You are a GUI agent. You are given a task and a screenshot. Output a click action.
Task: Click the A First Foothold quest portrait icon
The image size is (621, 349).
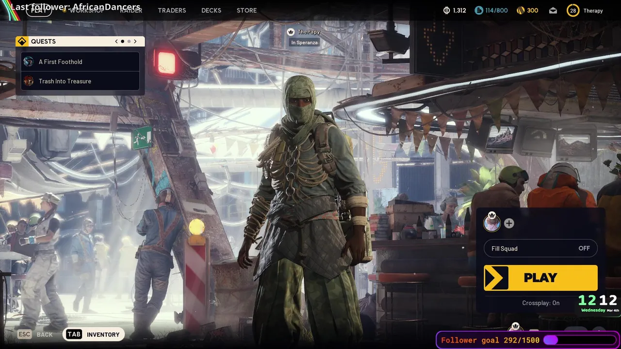point(29,62)
